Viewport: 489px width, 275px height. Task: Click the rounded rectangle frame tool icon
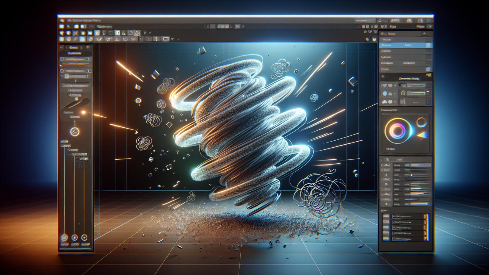pos(166,39)
